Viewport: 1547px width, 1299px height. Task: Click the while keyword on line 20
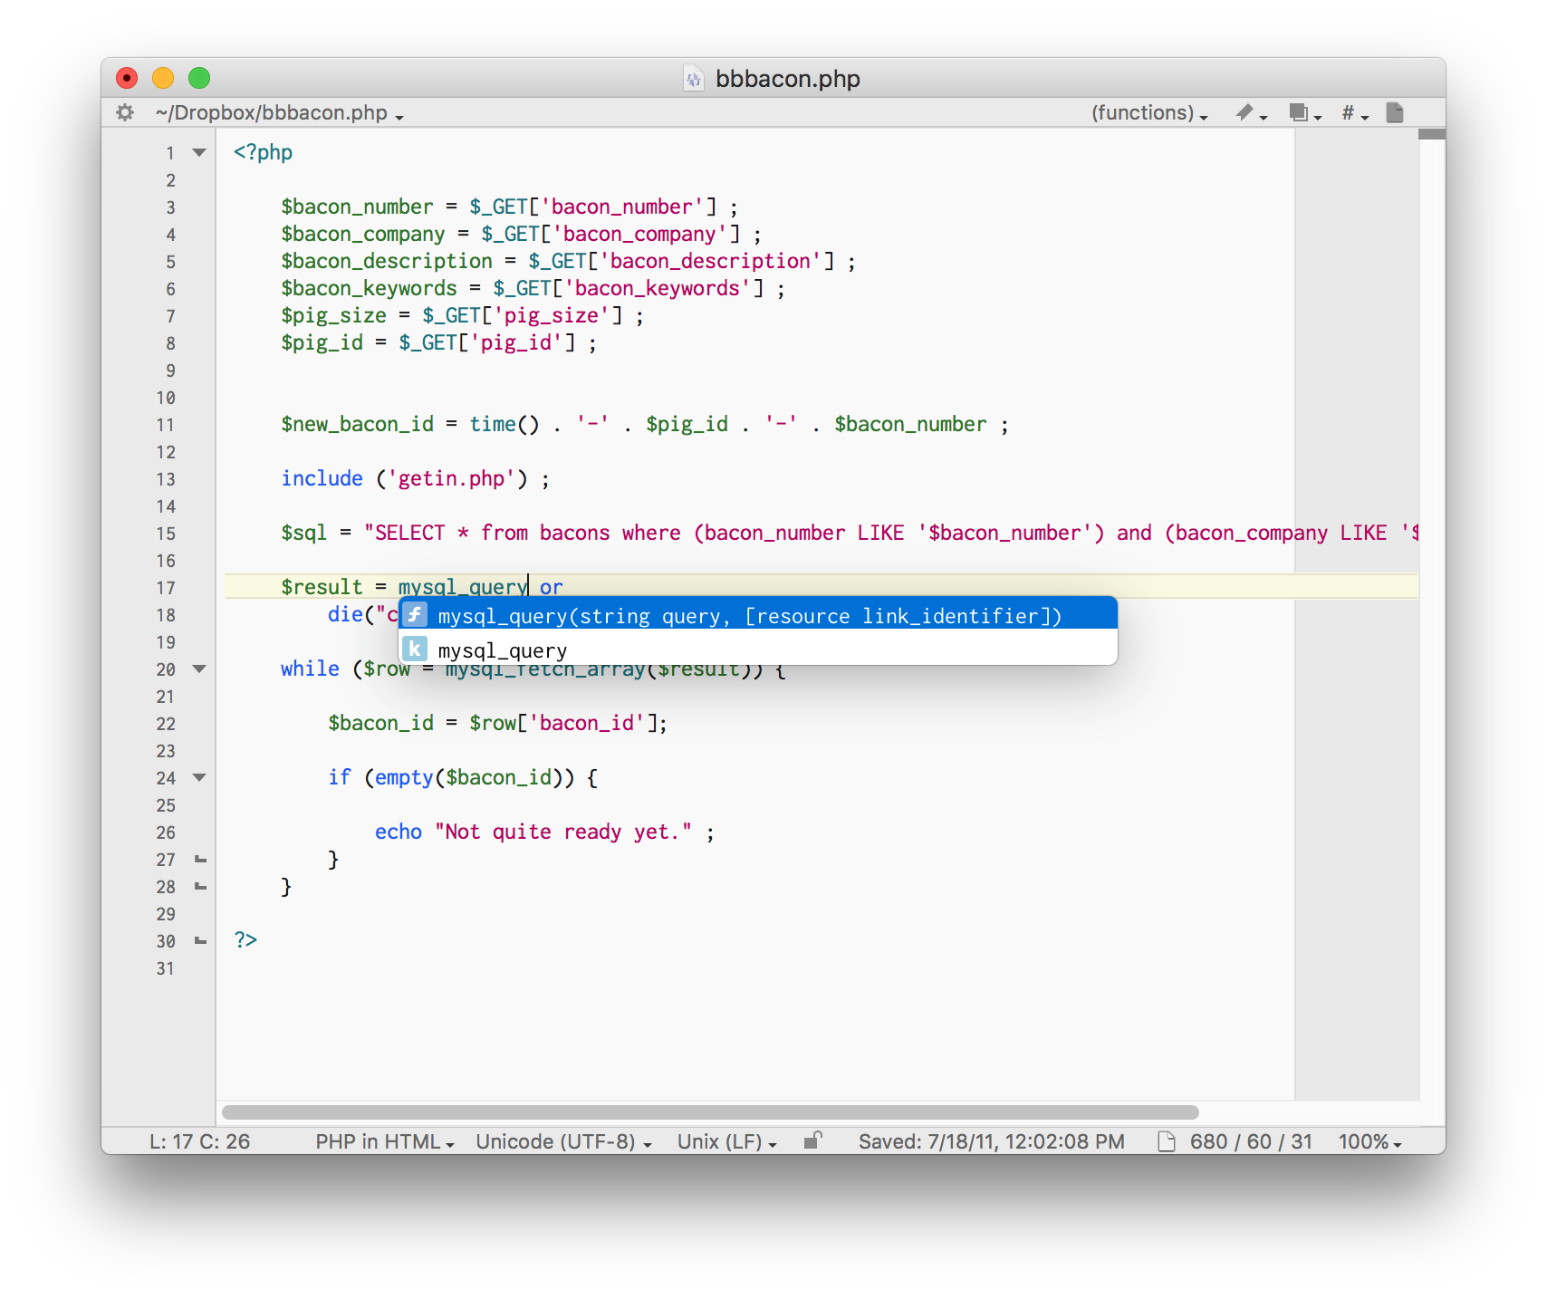(310, 669)
